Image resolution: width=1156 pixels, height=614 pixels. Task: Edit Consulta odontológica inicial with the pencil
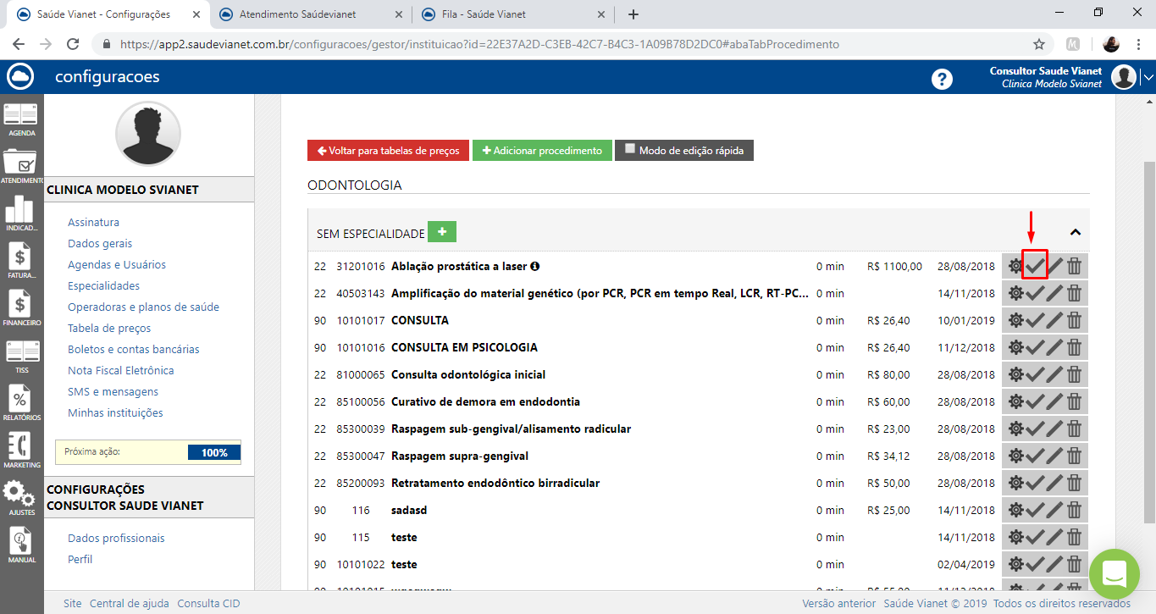click(x=1054, y=375)
